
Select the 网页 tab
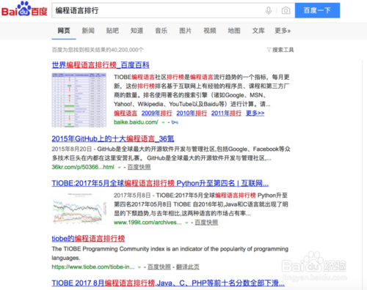[x=64, y=31]
